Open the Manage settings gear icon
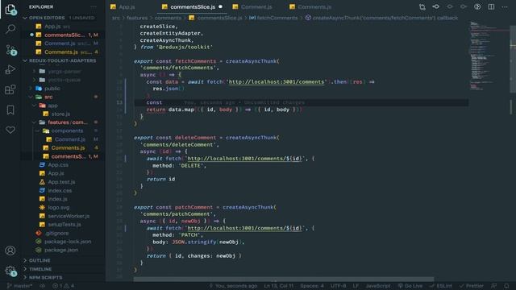 pyautogui.click(x=10, y=271)
